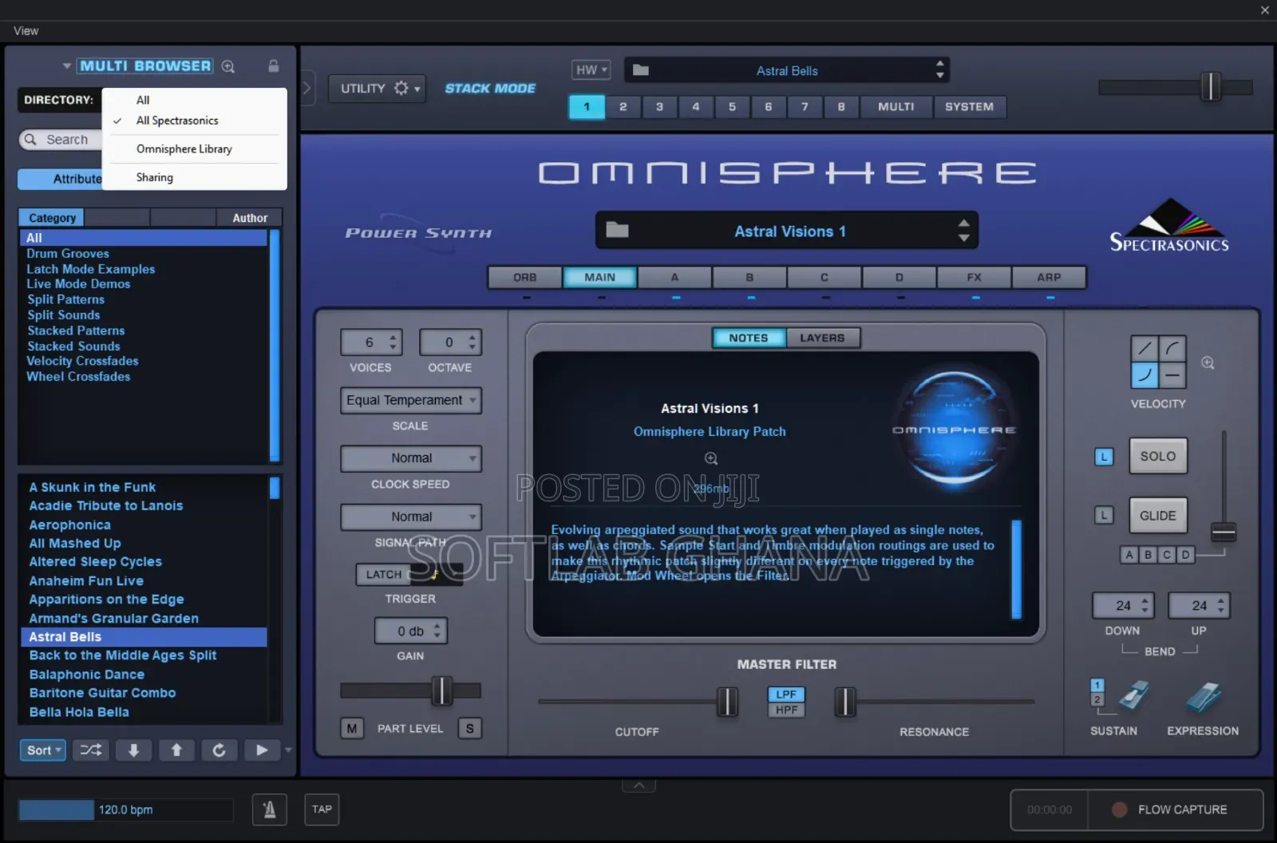Open the velocity curve zoom magnifier
The height and width of the screenshot is (843, 1277).
click(x=1208, y=363)
